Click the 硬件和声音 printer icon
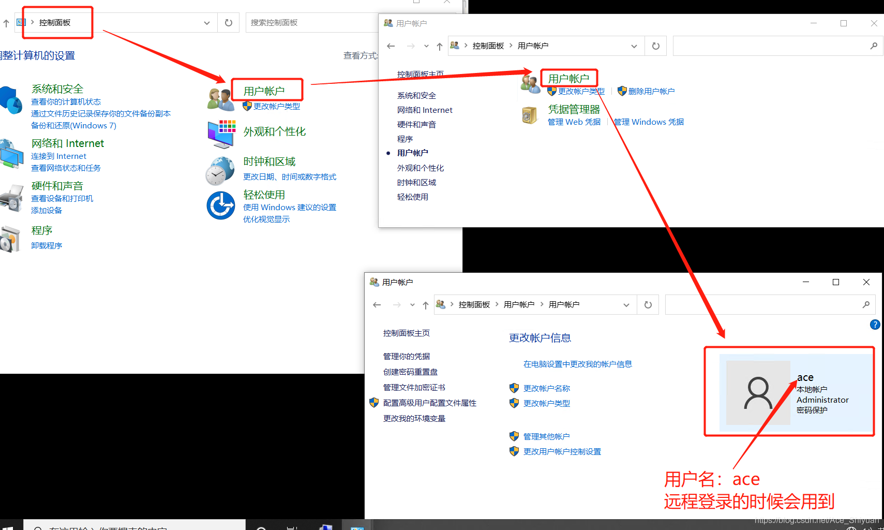The width and height of the screenshot is (884, 530). tap(11, 197)
